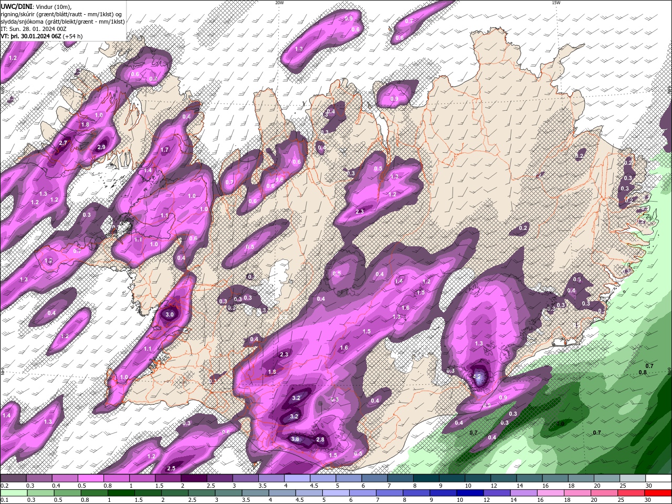Click the white swatch labeled 30 in top legend
Image resolution: width=672 pixels, height=504 pixels.
point(659,478)
